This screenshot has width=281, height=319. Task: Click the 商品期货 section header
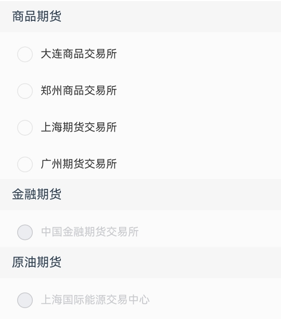tap(140, 17)
